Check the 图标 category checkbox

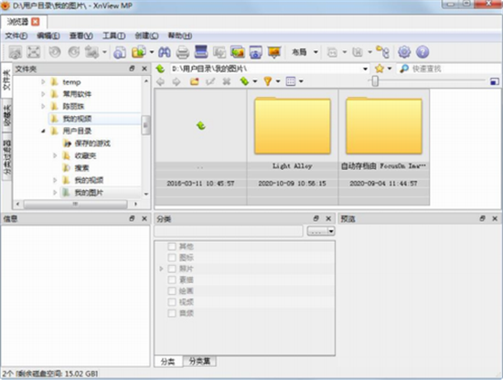click(x=172, y=258)
